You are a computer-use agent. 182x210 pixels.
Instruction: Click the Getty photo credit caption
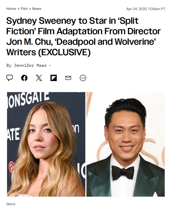tap(11, 204)
